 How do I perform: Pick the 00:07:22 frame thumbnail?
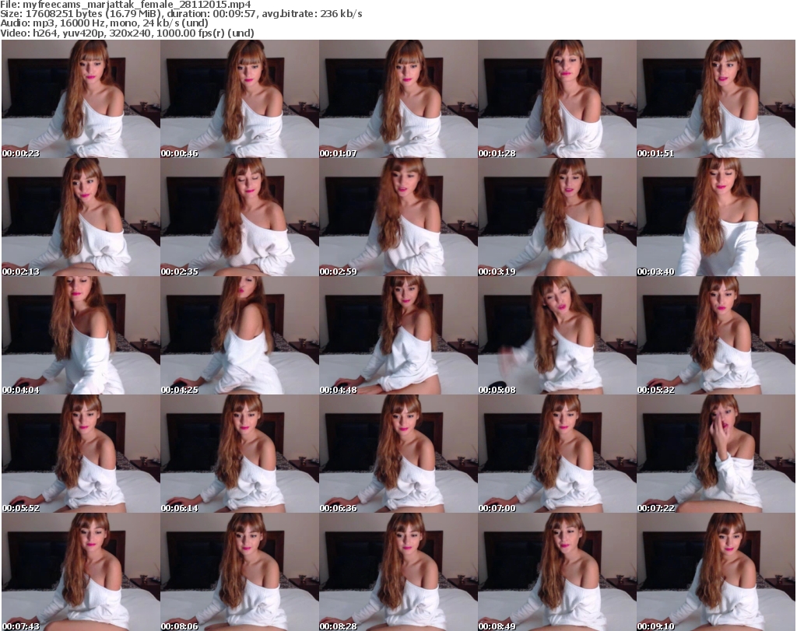click(x=716, y=454)
